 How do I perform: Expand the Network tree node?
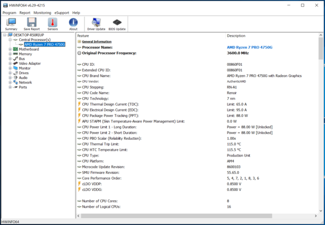pos(10,83)
